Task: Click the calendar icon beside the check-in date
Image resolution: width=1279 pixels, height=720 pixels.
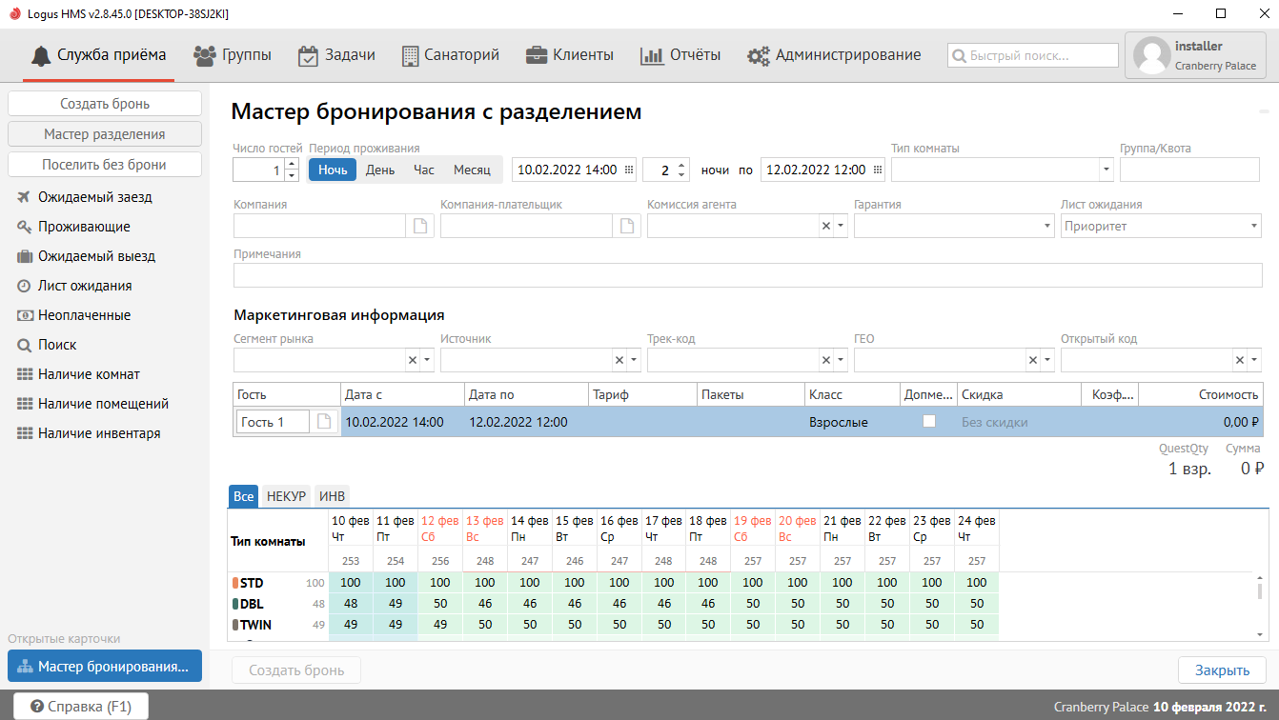Action: coord(629,170)
